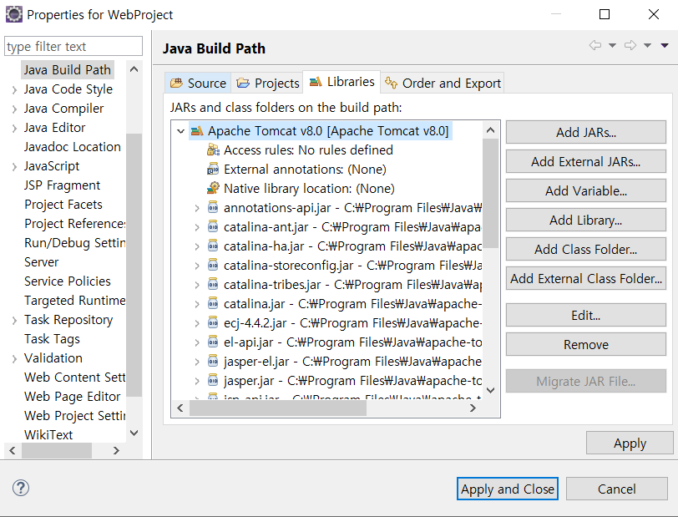
Task: Expand the Java Code Style category
Action: click(x=15, y=89)
